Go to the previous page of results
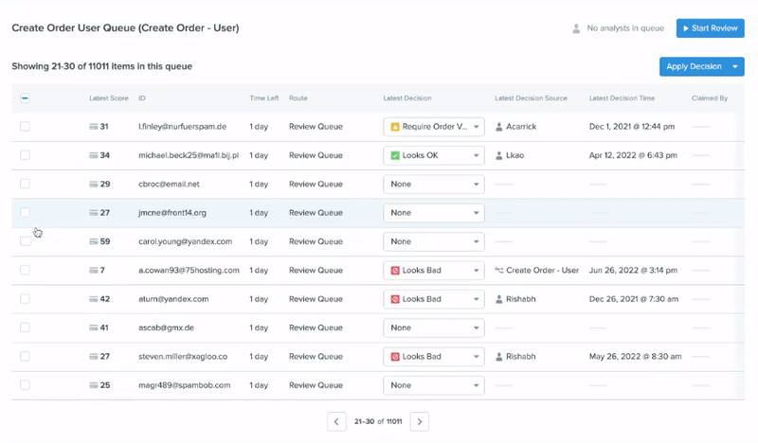The width and height of the screenshot is (758, 443). click(336, 422)
